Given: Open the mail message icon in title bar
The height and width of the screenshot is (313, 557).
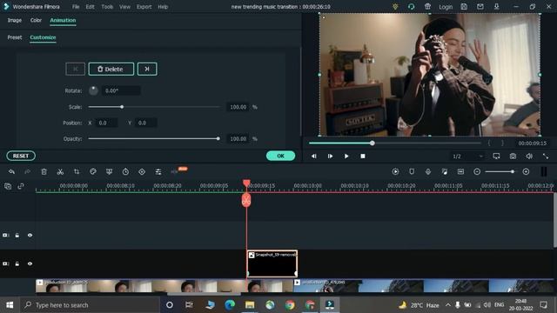Looking at the screenshot, I should pos(480,7).
